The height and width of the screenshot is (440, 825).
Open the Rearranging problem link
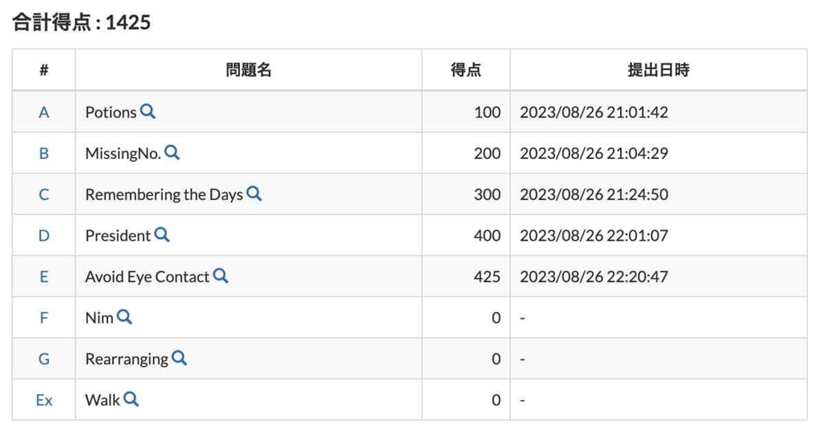pyautogui.click(x=127, y=358)
